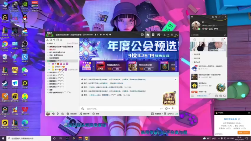
Task: Click claim button on the NARAKA promotion card
Action: point(117,69)
